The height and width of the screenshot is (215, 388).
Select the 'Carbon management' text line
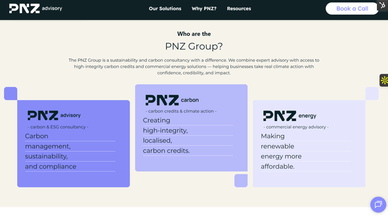click(37, 136)
